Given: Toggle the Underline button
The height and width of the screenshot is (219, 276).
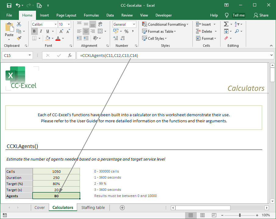Looking at the screenshot, I should point(47,31).
